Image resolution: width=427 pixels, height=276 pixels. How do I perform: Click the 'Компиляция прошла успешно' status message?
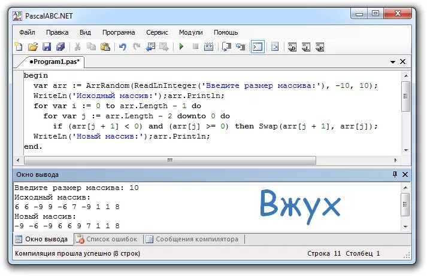[x=78, y=253]
